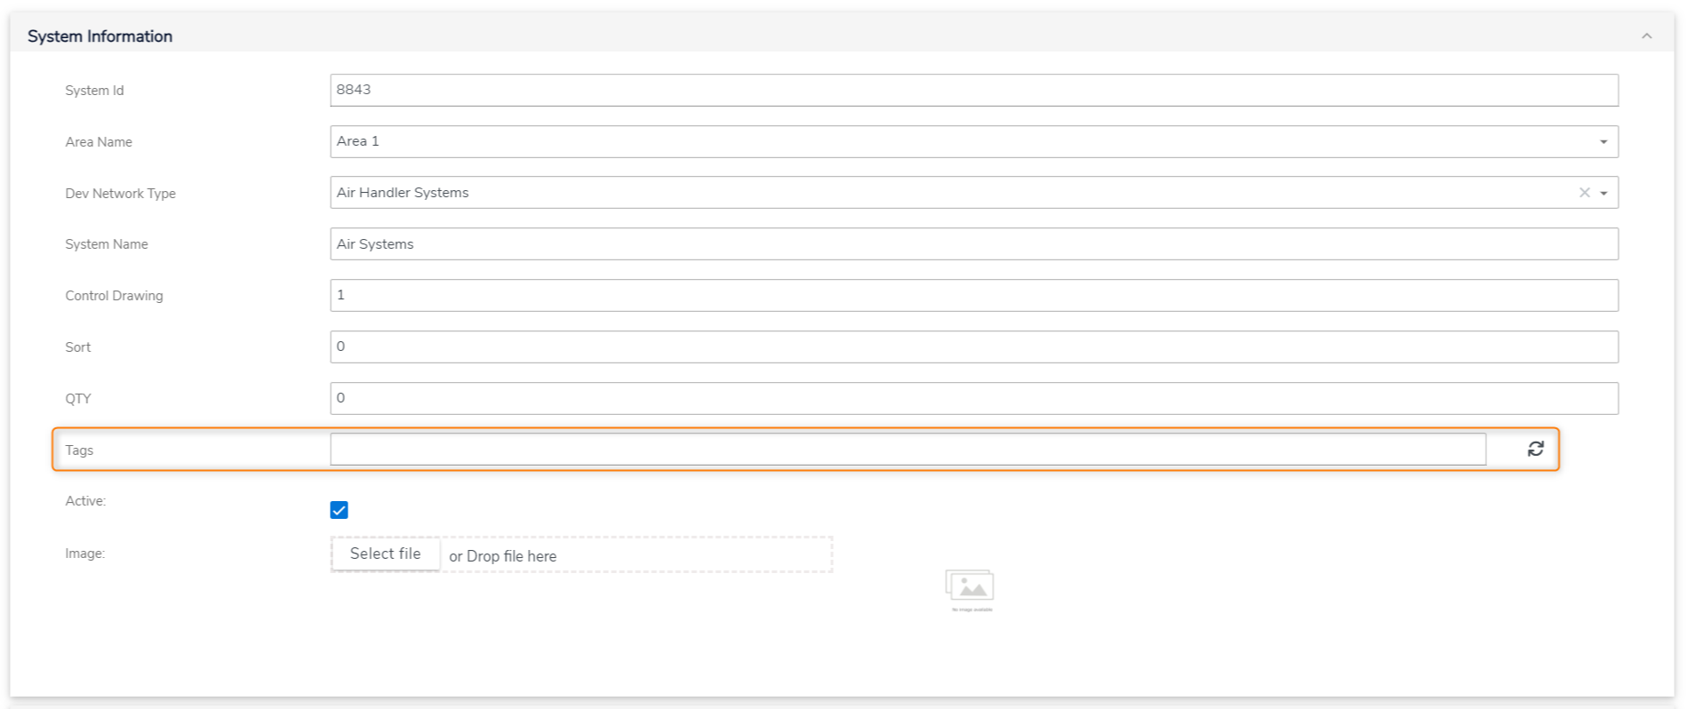Collapse the System Information panel chevron
This screenshot has height=709, width=1688.
(1646, 36)
